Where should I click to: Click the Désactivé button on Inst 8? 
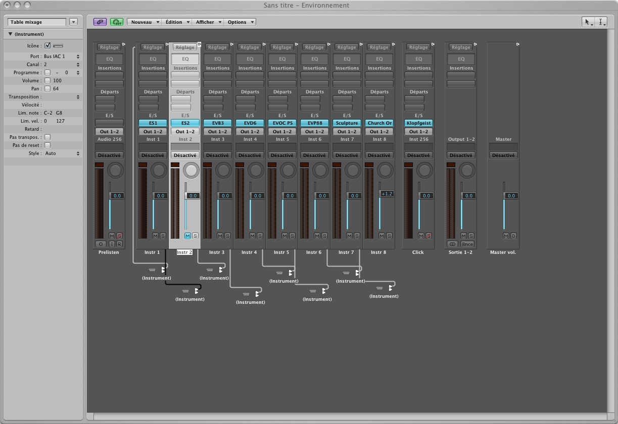pos(379,155)
